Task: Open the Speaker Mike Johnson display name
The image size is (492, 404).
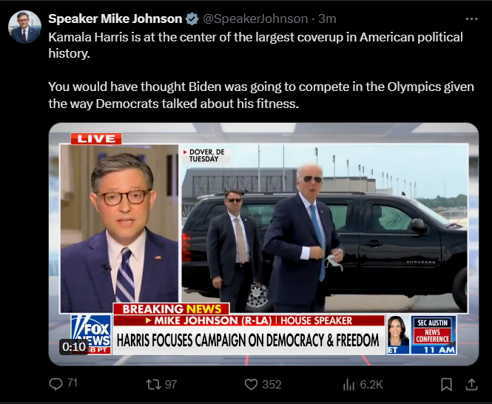Action: [115, 18]
